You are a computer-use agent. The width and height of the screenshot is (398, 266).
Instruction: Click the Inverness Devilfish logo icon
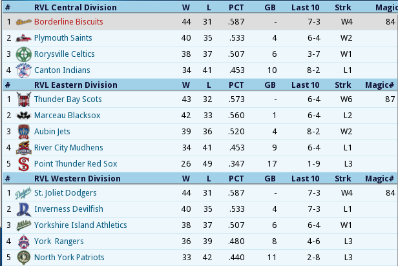coord(24,209)
